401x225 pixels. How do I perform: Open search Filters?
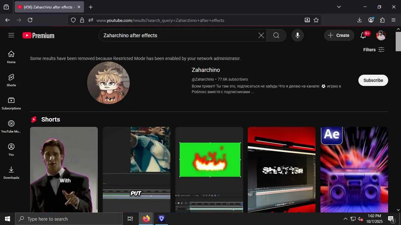click(374, 50)
